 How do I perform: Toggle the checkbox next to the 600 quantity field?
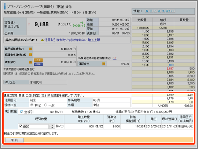point(21,126)
